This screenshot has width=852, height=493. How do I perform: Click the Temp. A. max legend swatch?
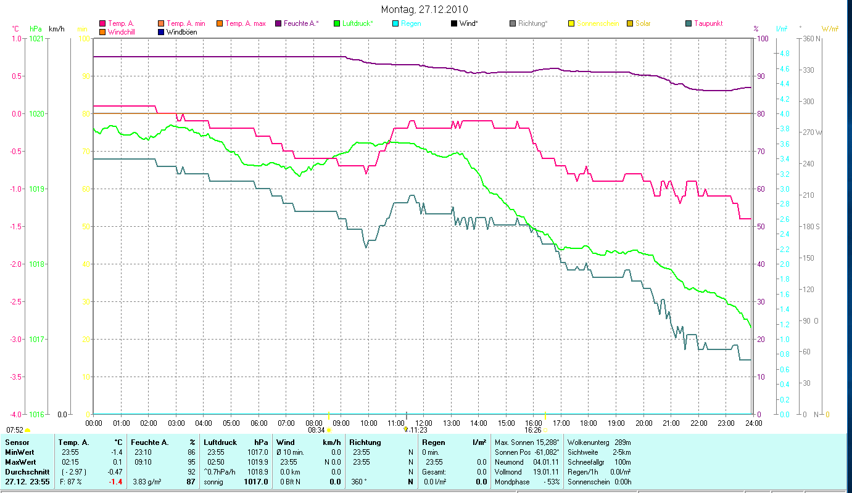tap(219, 23)
